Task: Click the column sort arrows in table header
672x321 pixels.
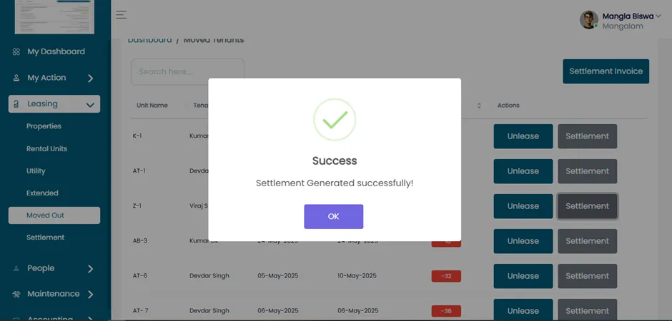Action: 479,106
